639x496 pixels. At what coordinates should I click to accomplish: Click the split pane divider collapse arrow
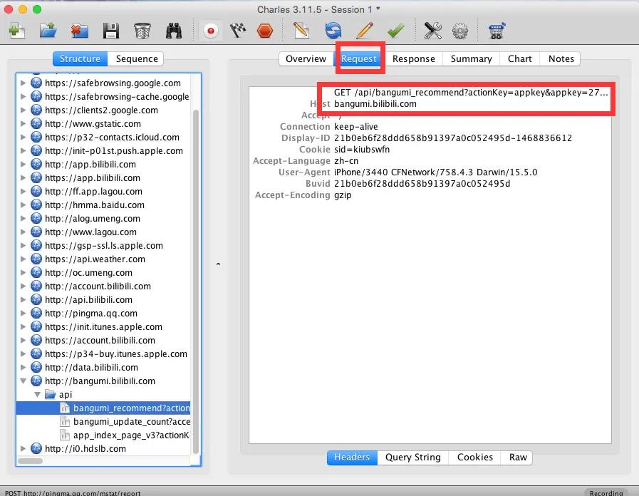pyautogui.click(x=219, y=264)
